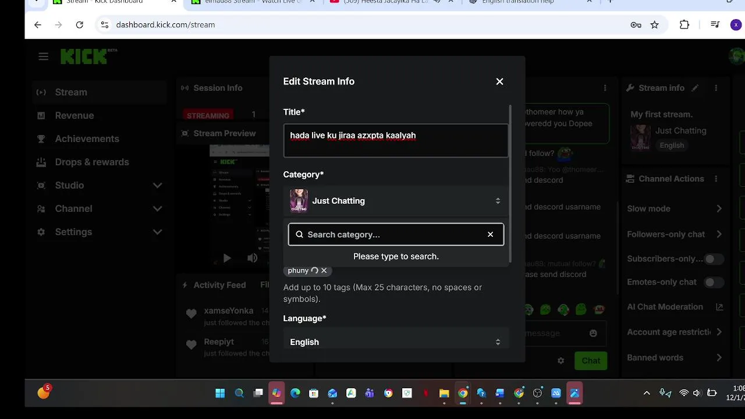Screen dimensions: 745x419
Task: Click the KICK logo
Action: 84,56
